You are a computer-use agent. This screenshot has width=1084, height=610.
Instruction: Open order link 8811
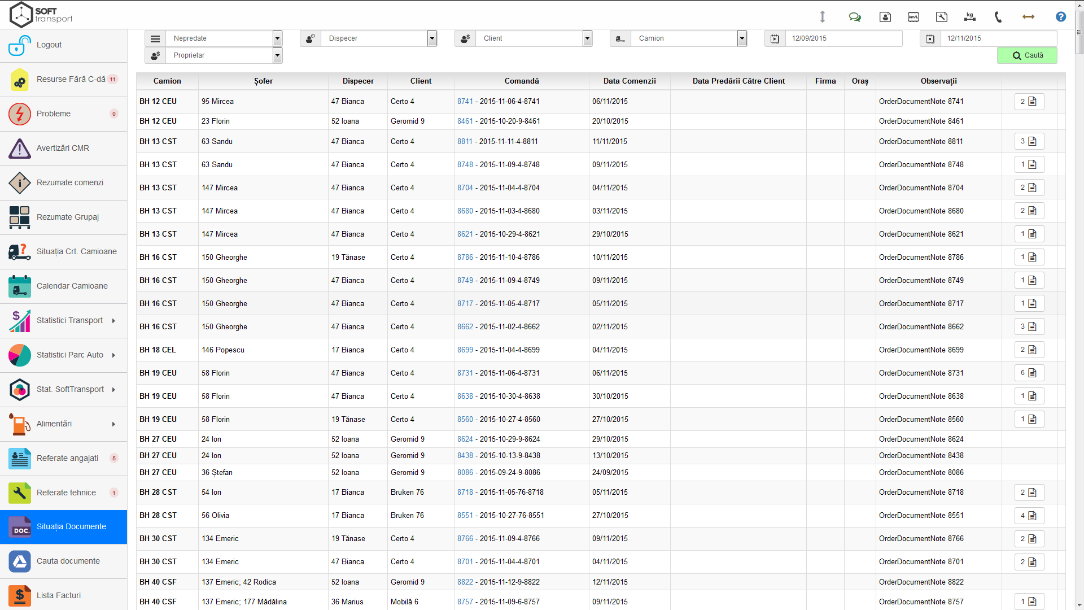465,142
